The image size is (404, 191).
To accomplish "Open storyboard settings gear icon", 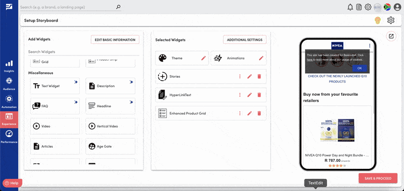I will [390, 20].
